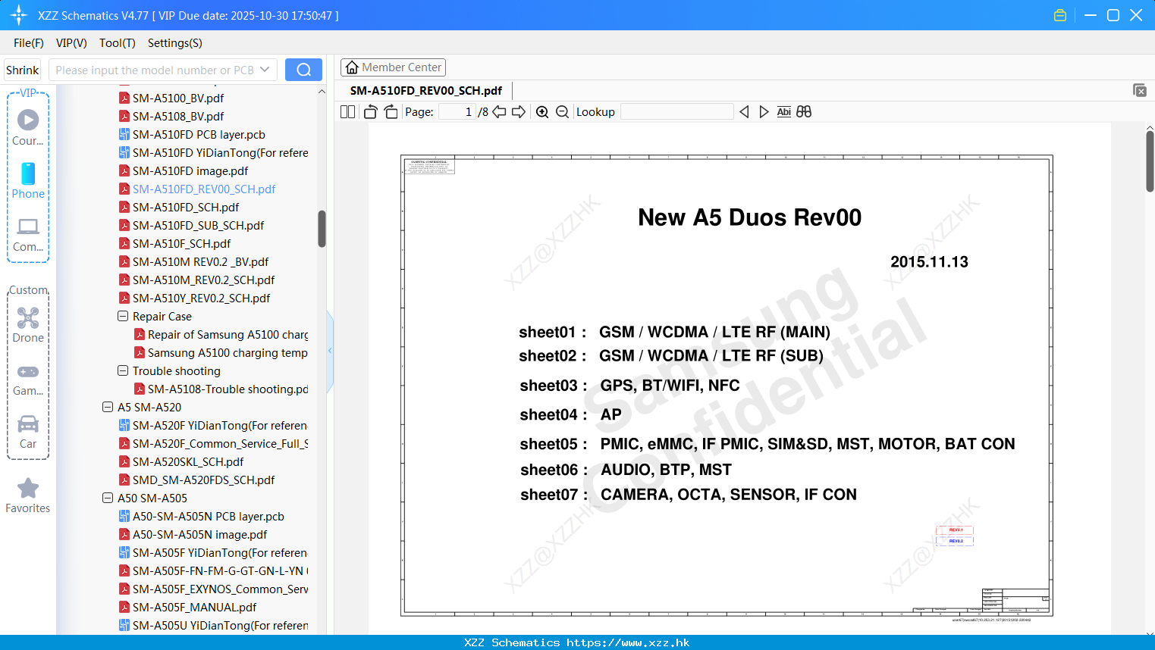Viewport: 1155px width, 650px height.
Task: Rotate the page counterclockwise
Action: tap(370, 111)
